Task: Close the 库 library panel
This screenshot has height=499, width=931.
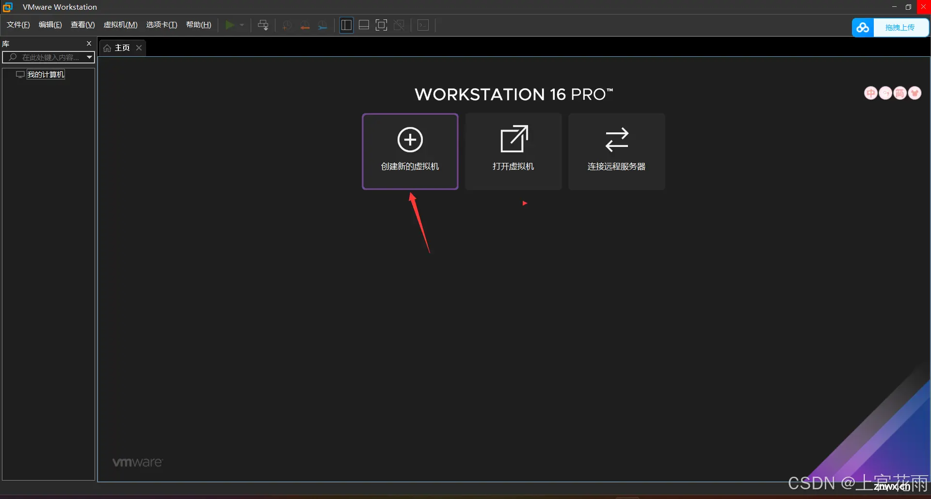Action: tap(89, 44)
